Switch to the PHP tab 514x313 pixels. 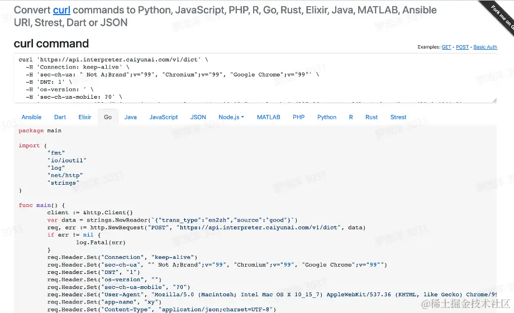[298, 117]
